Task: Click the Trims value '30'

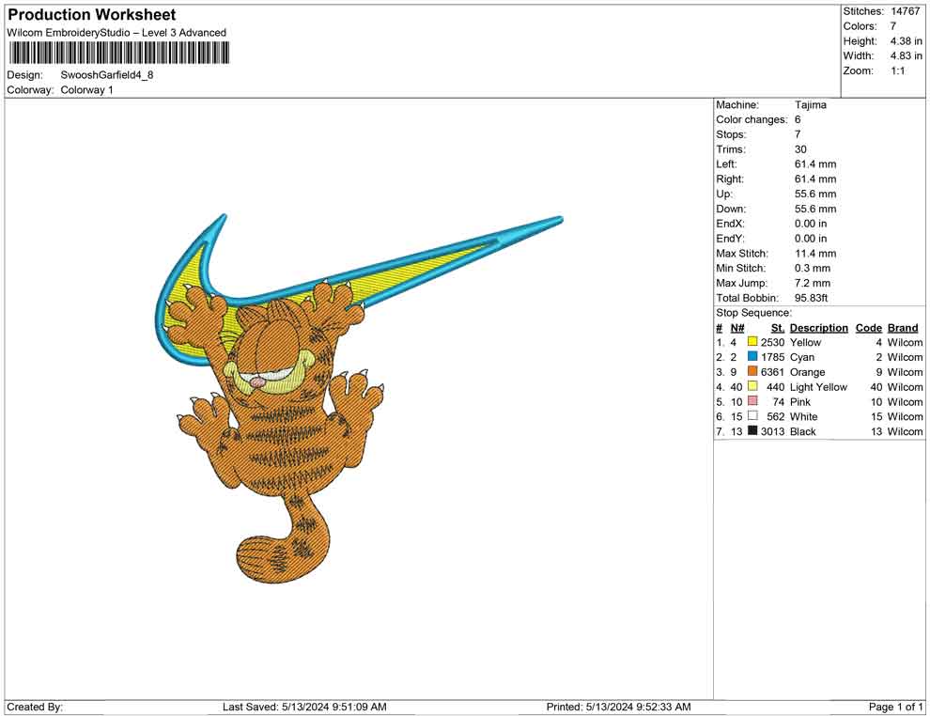Action: click(800, 149)
